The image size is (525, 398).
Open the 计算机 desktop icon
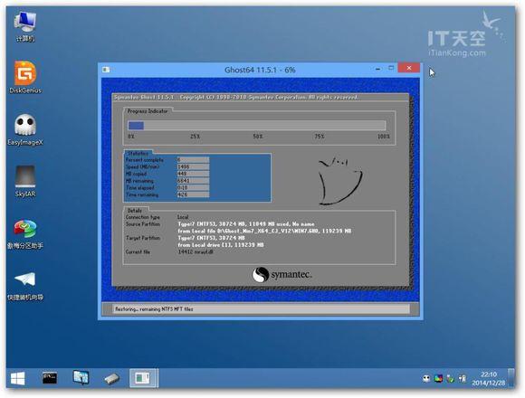click(25, 26)
